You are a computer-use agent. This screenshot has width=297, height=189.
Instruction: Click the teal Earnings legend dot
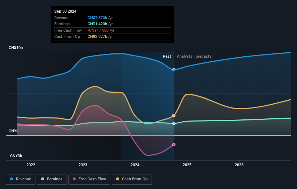pyautogui.click(x=43, y=179)
